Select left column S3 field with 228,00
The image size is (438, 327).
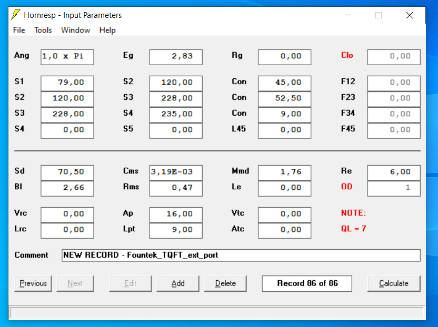(x=67, y=115)
